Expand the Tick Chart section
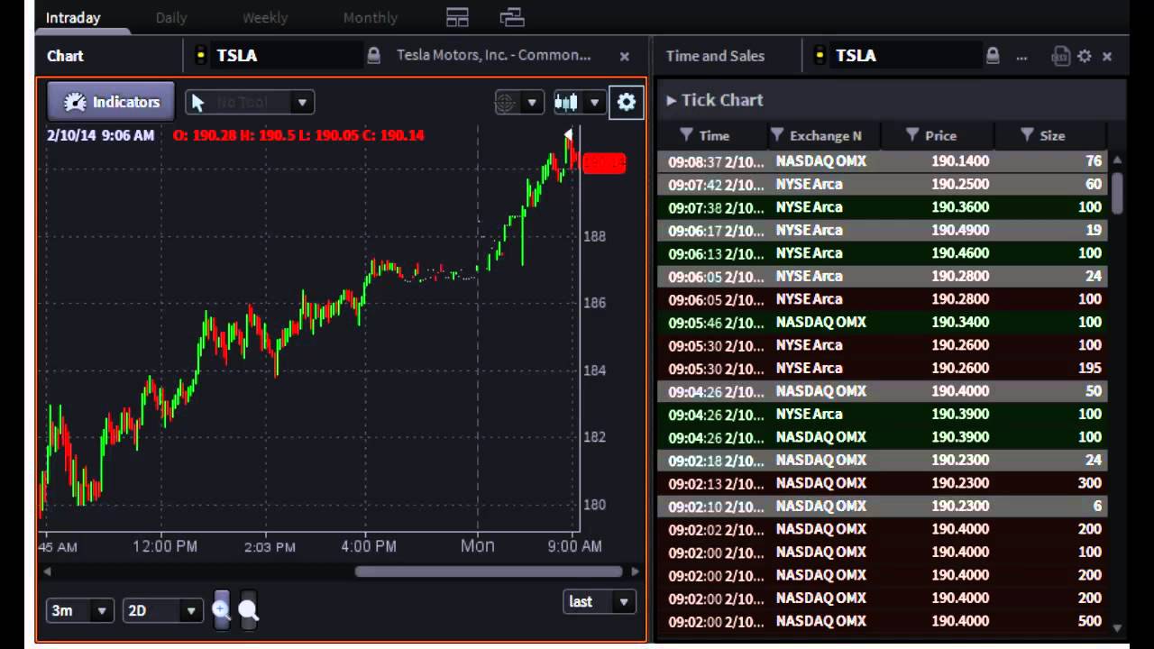The width and height of the screenshot is (1154, 649). tap(715, 100)
